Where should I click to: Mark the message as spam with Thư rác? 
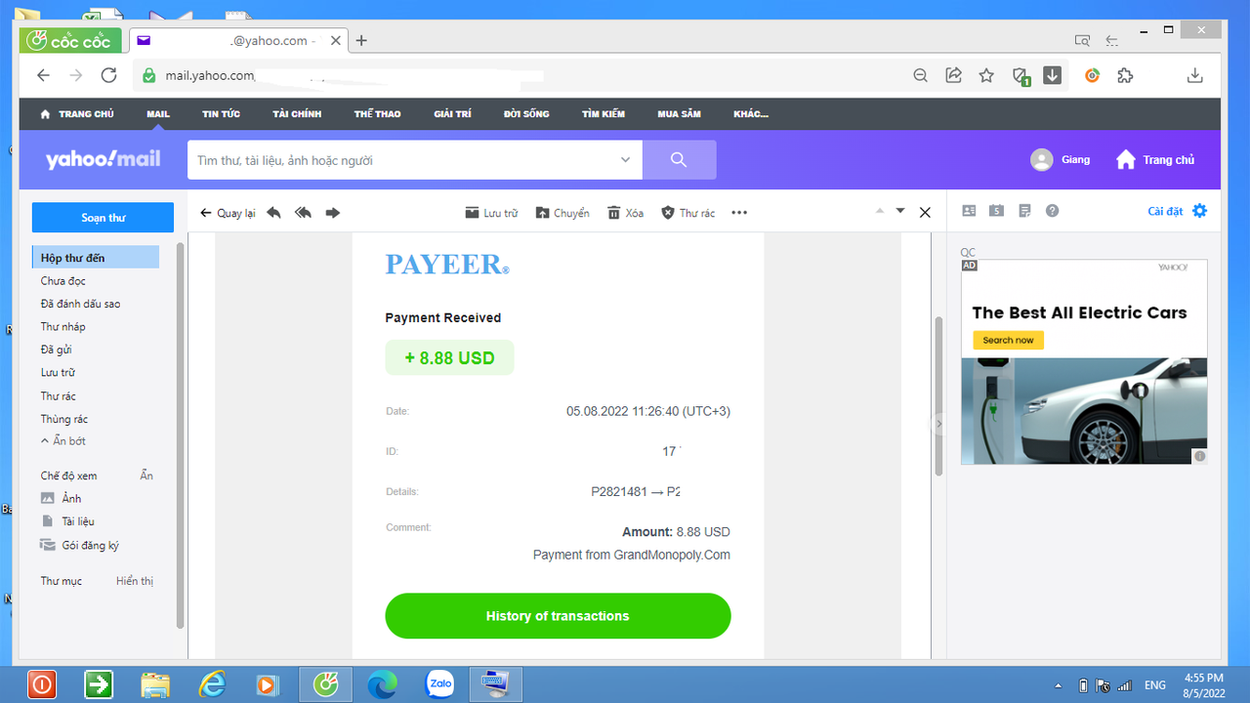click(x=687, y=213)
